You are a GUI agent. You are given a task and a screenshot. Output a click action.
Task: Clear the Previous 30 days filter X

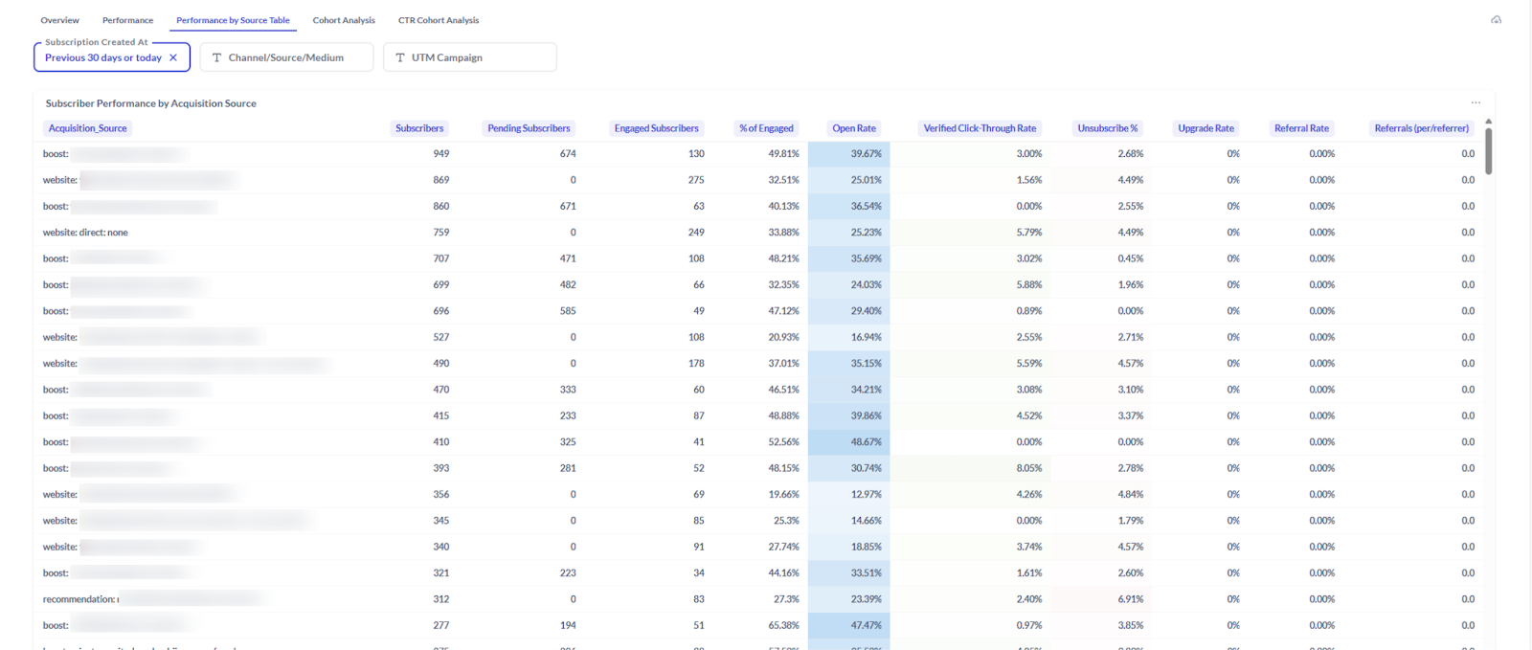pyautogui.click(x=173, y=57)
